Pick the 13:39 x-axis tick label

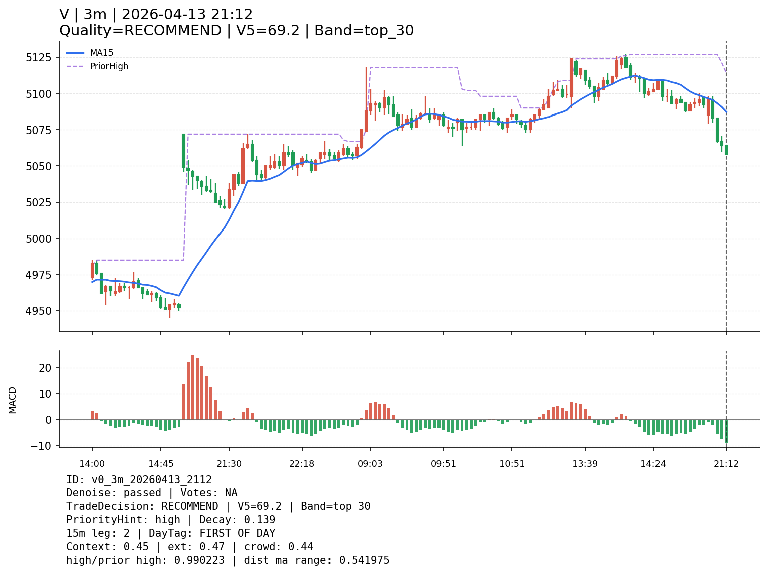click(x=585, y=464)
